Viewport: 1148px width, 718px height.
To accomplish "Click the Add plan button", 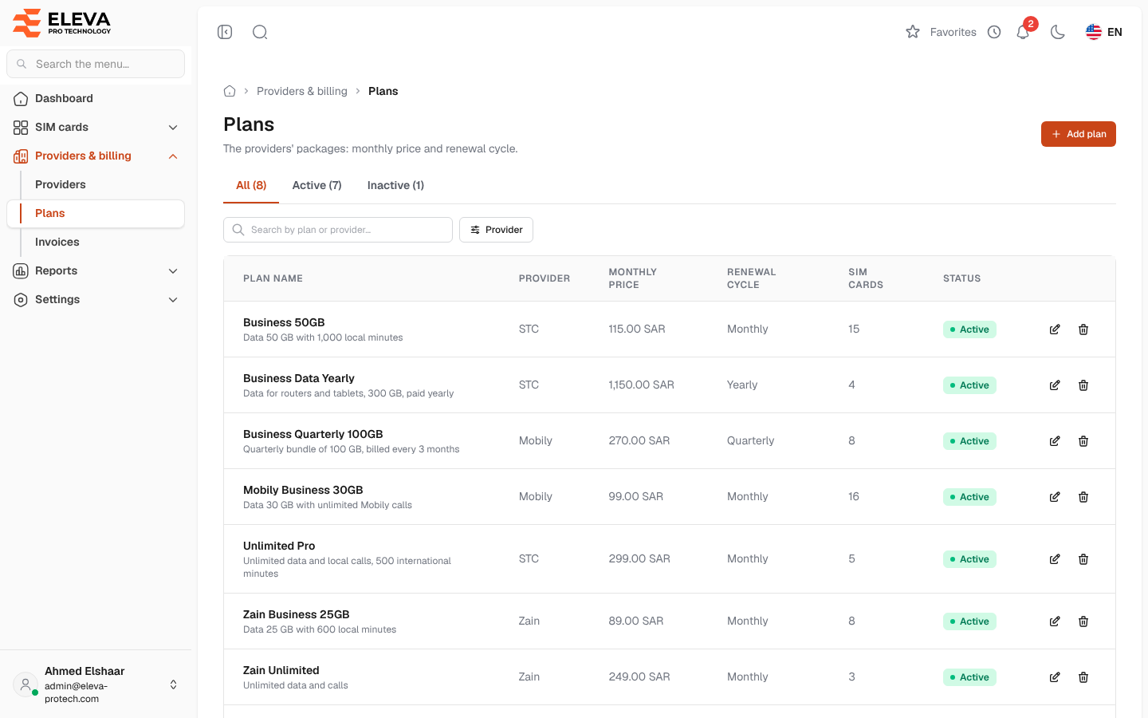I will 1079,134.
